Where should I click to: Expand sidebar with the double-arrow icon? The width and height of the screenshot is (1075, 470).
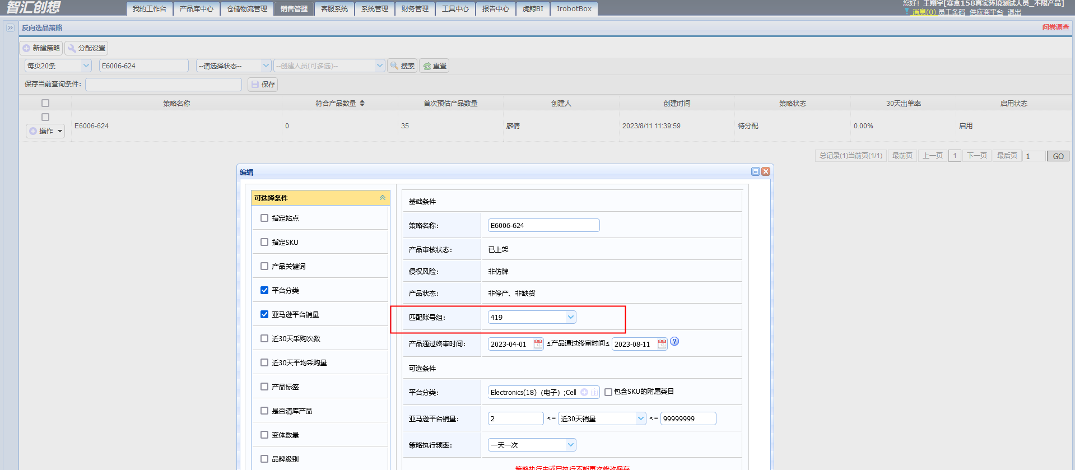[x=10, y=27]
